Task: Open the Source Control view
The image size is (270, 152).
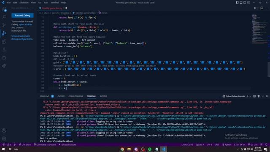Action: (4, 25)
